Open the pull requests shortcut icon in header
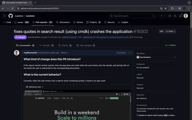Screen dimensions: 192x120 point(175,16)
